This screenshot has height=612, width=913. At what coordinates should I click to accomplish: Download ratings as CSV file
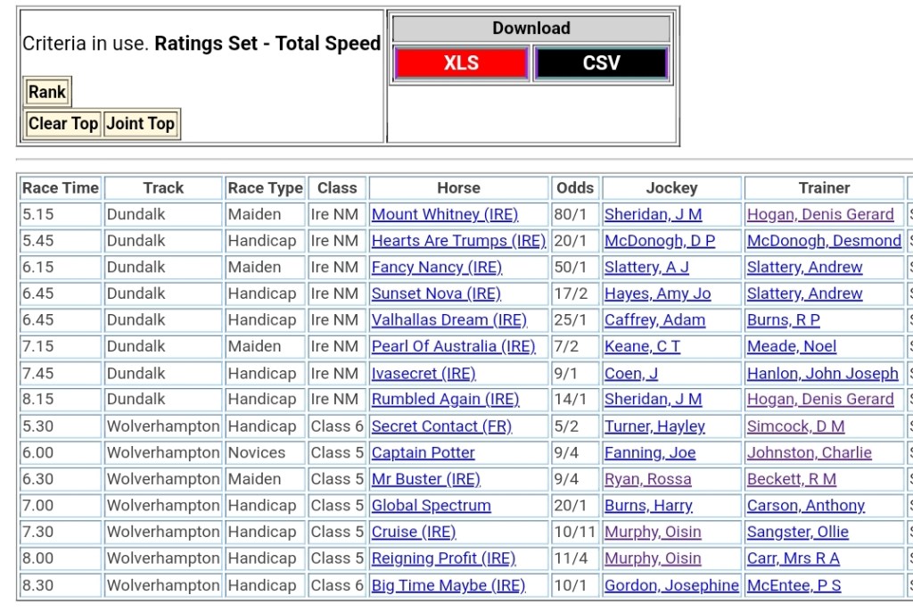coord(601,63)
